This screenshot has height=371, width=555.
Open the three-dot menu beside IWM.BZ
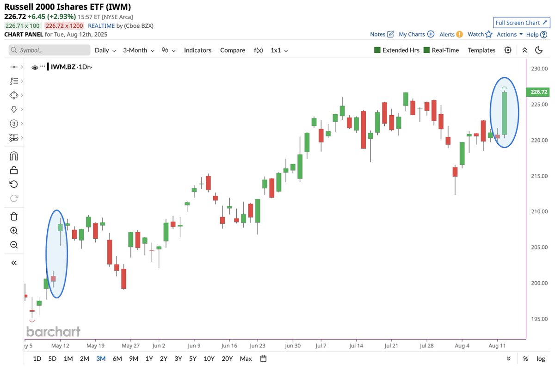coord(43,67)
